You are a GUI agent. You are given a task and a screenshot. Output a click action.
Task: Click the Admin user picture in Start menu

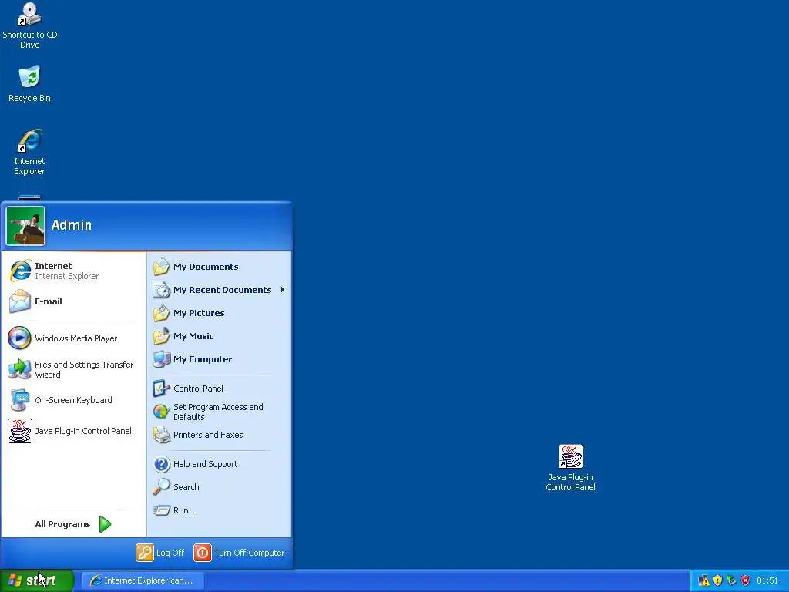pos(25,226)
